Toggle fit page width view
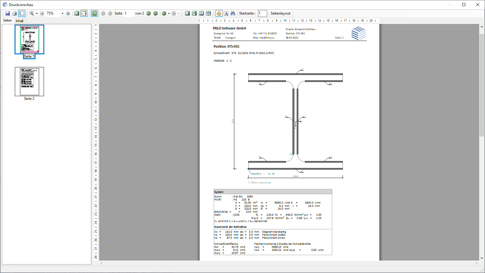The height and width of the screenshot is (273, 485). point(84,13)
